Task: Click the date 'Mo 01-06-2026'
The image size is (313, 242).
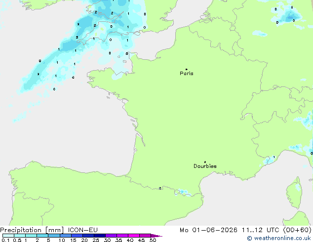Action: [x=208, y=230]
